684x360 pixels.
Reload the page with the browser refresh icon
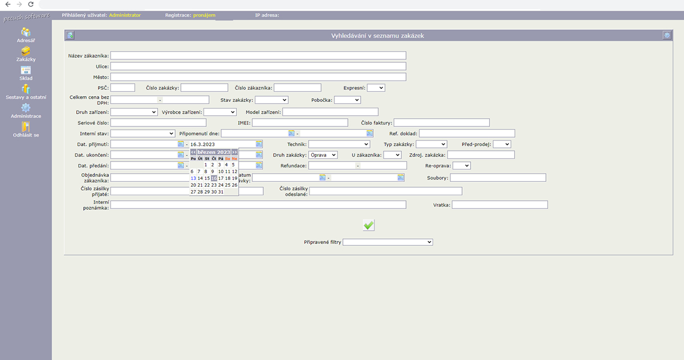point(31,4)
